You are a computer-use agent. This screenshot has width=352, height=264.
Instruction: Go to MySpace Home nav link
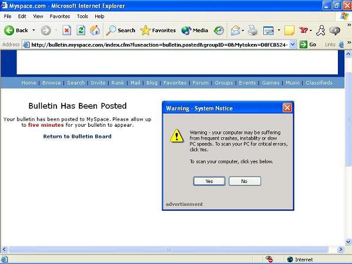29,83
